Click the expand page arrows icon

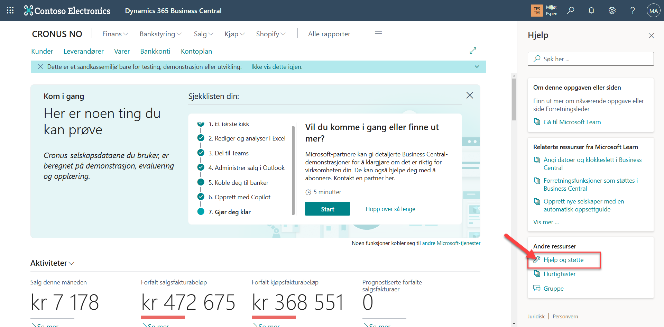coord(473,51)
